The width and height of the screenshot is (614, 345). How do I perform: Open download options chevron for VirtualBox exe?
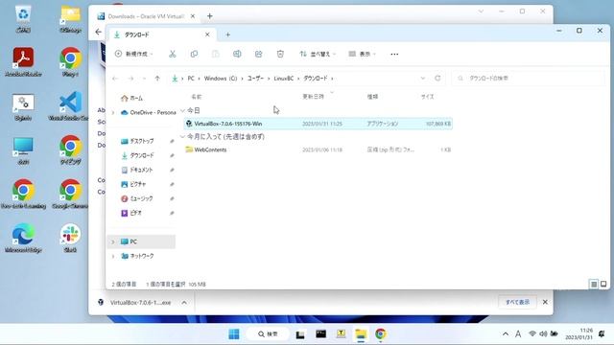click(184, 303)
